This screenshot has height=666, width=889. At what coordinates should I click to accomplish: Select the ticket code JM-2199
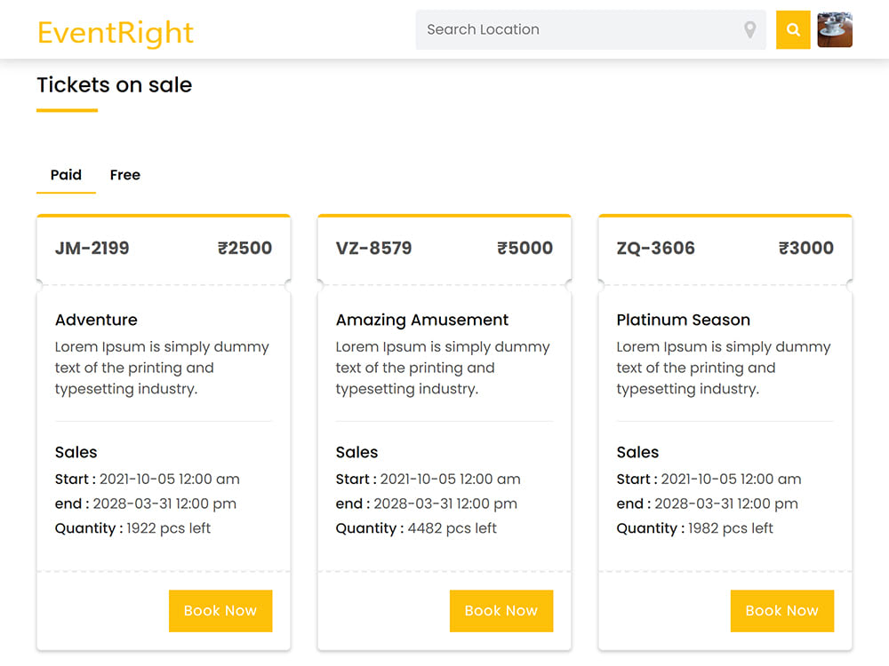point(92,248)
